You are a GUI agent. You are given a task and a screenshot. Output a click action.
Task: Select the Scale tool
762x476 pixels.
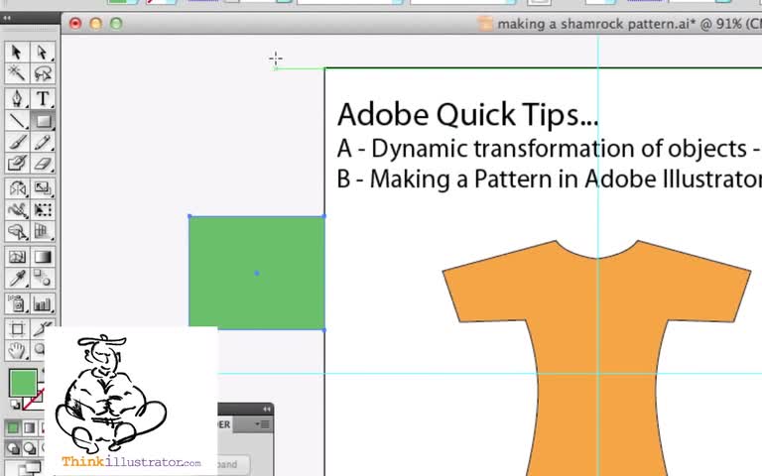[43, 188]
